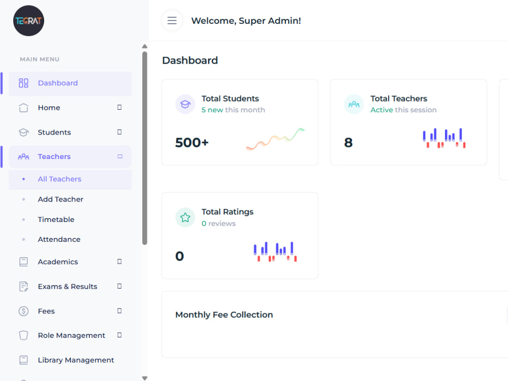This screenshot has width=508, height=381.
Task: Click the Total Teachers count 8
Action: [x=348, y=143]
